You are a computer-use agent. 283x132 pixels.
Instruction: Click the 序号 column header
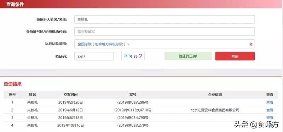click(12, 94)
